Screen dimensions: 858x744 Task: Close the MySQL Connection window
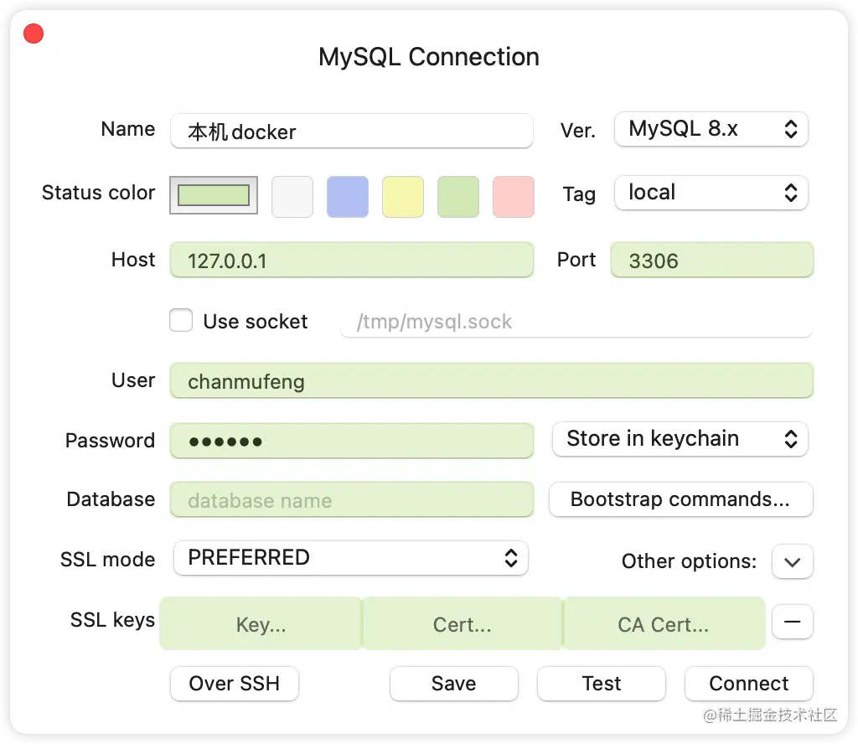(34, 34)
